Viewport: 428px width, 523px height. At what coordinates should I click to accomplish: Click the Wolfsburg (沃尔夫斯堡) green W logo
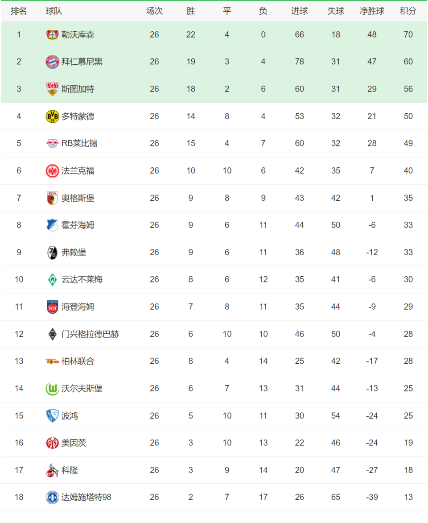[52, 389]
